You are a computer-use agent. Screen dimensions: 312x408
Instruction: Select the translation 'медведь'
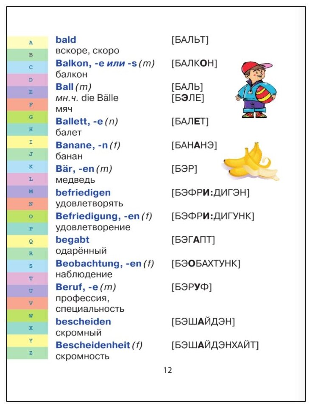tap(75, 180)
